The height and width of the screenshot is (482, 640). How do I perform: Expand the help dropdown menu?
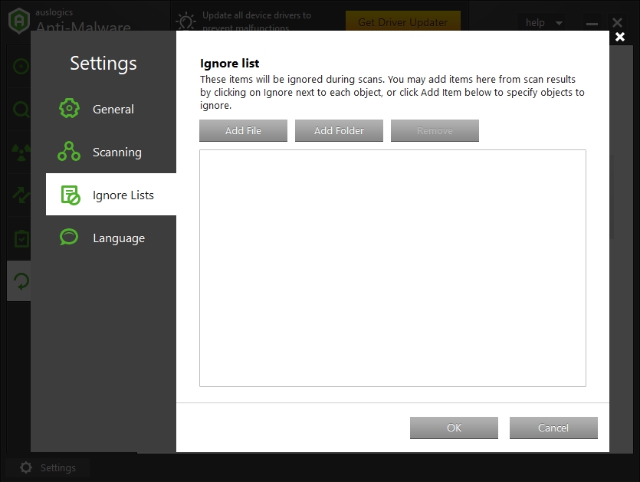(x=544, y=23)
